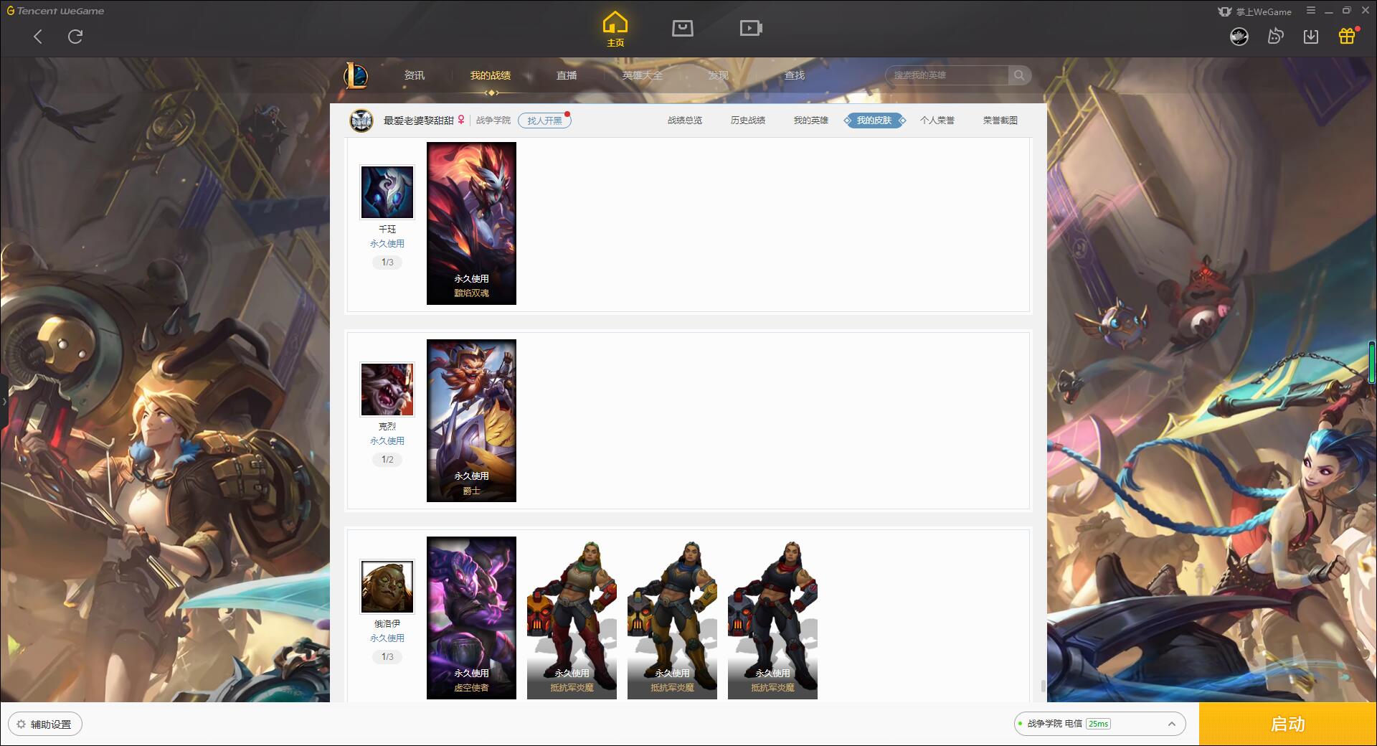Click the 启动 launch button
Image resolution: width=1377 pixels, height=746 pixels.
coord(1288,724)
